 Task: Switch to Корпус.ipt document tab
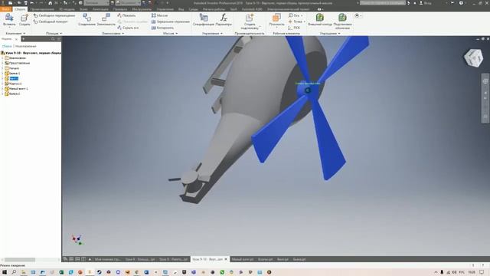pos(265,259)
